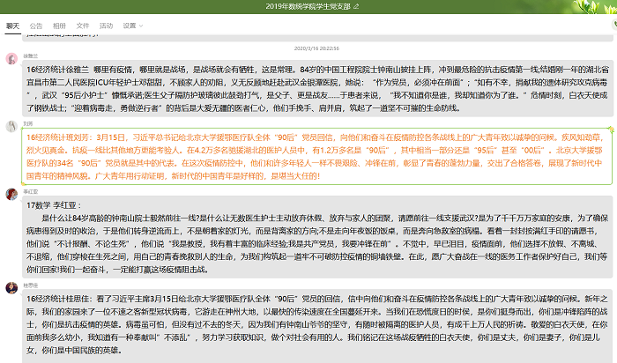Expand the 设置 dropdown menu

tap(132, 26)
